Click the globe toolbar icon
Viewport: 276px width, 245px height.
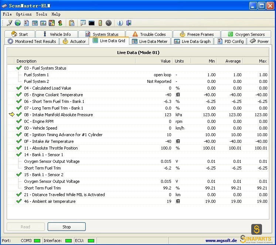point(18,23)
